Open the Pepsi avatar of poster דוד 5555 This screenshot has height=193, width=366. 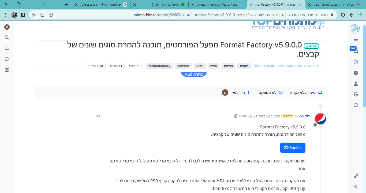[320, 119]
